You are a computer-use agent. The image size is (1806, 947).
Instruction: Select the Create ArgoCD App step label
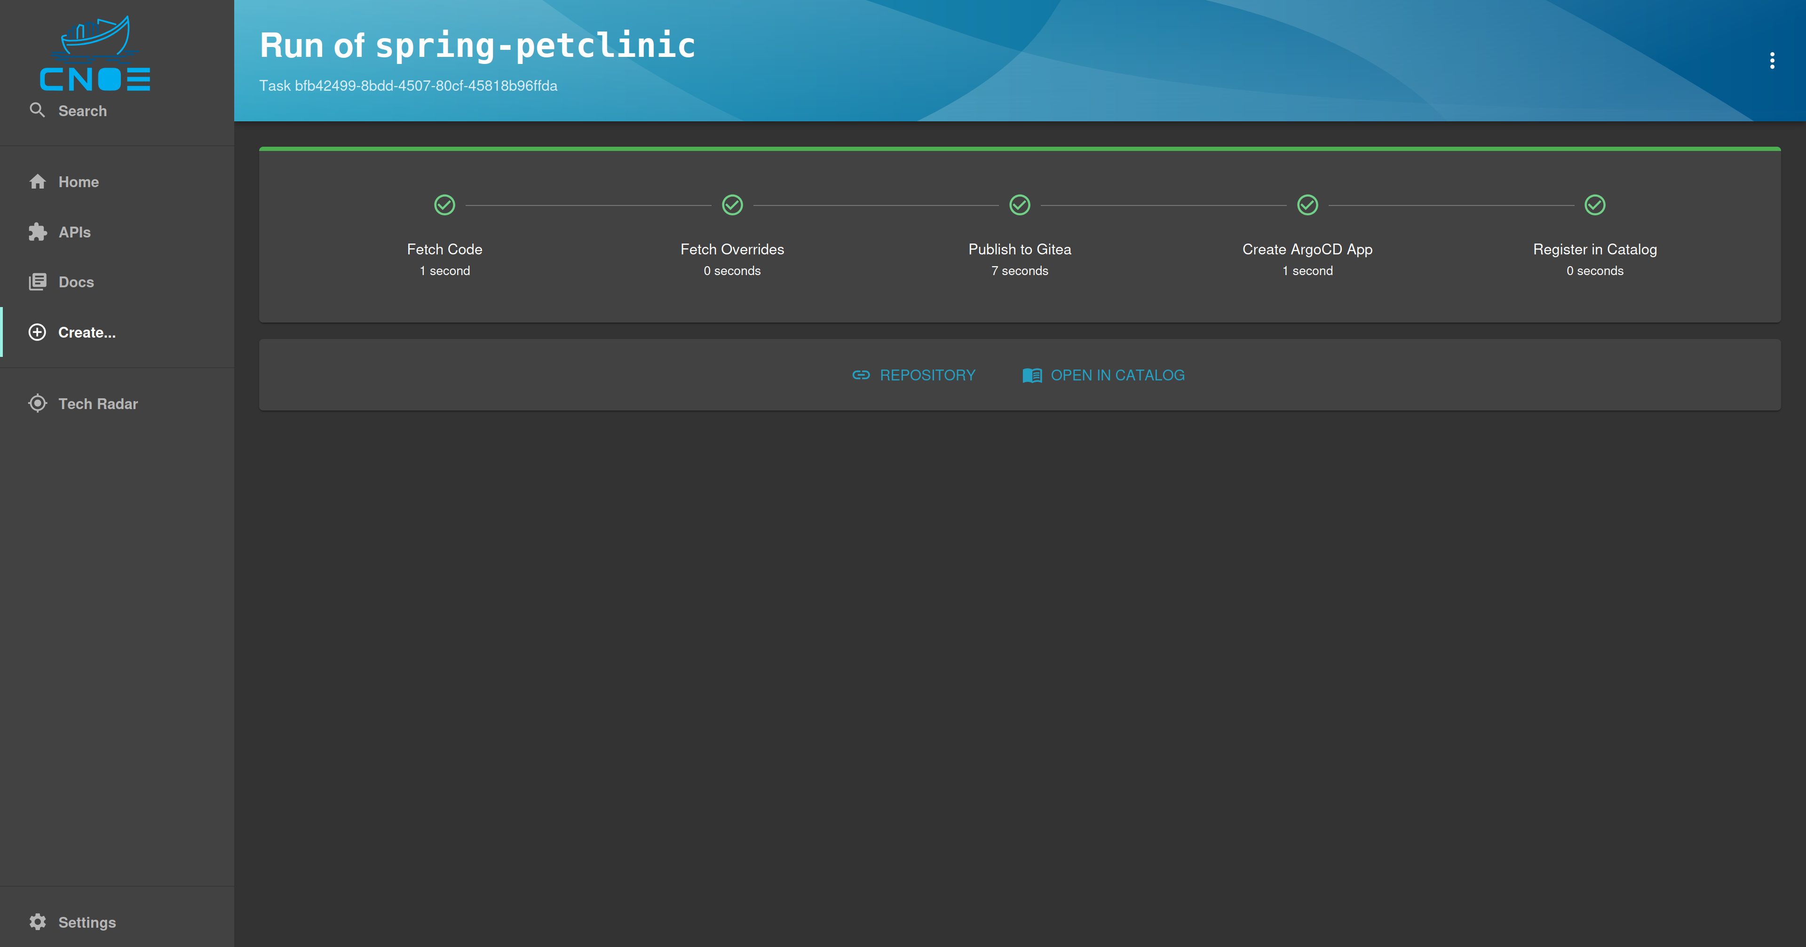click(x=1307, y=249)
